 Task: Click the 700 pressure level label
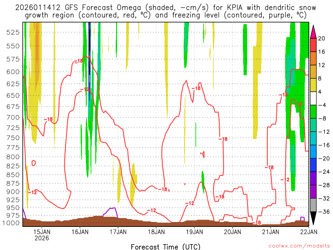click(x=13, y=117)
